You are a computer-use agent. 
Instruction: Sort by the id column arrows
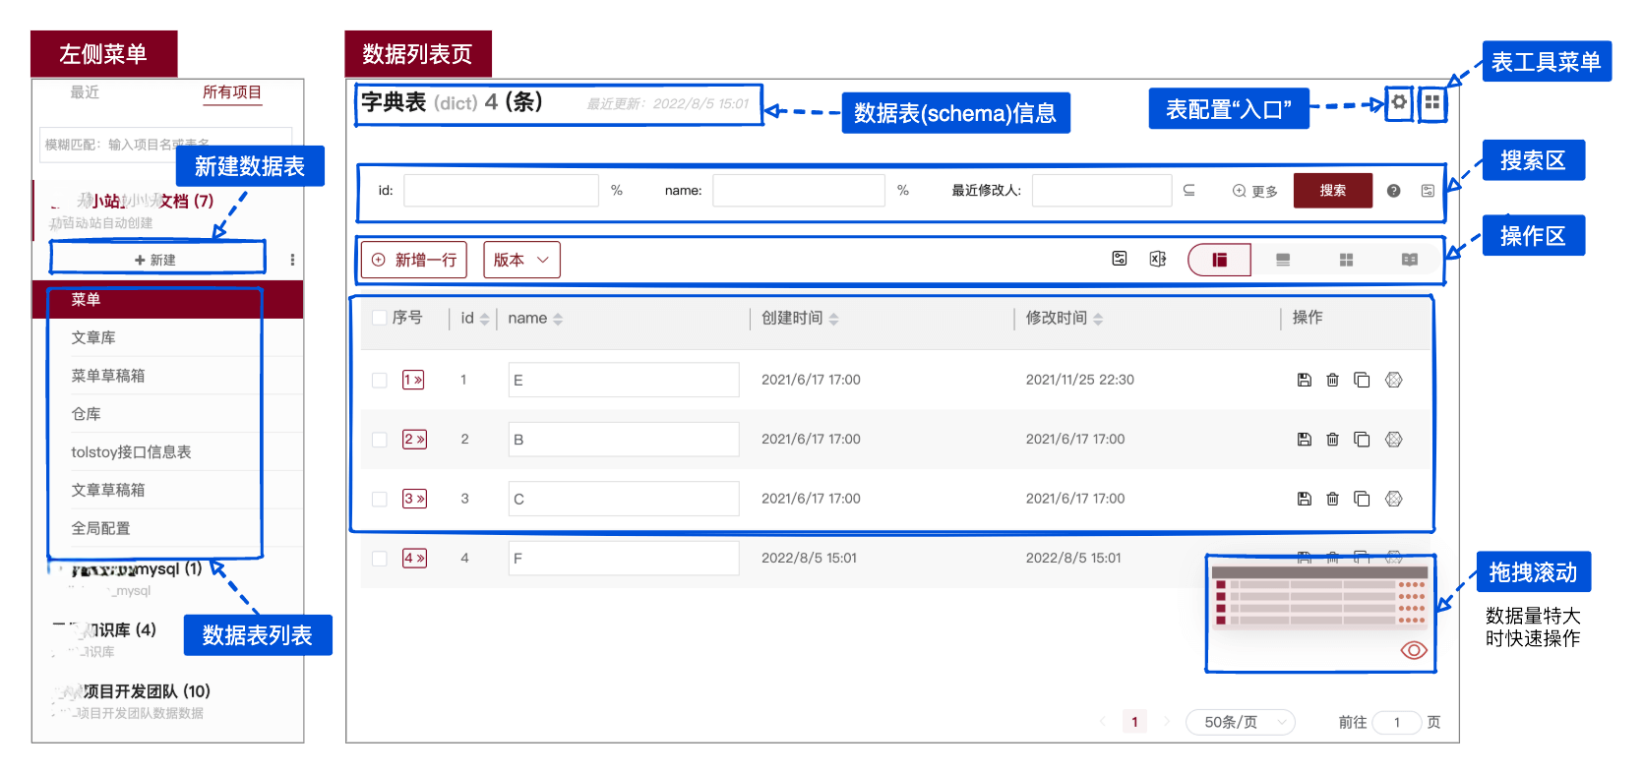484,319
